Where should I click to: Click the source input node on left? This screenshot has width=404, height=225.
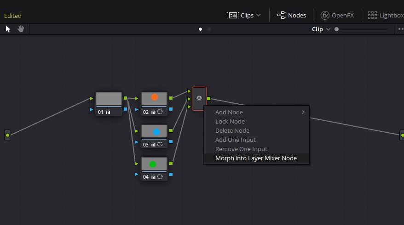pyautogui.click(x=7, y=135)
